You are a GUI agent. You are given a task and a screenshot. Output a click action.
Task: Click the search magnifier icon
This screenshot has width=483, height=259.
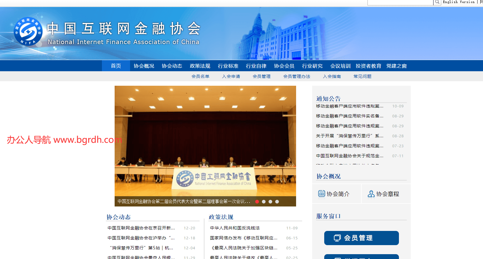pyautogui.click(x=437, y=2)
